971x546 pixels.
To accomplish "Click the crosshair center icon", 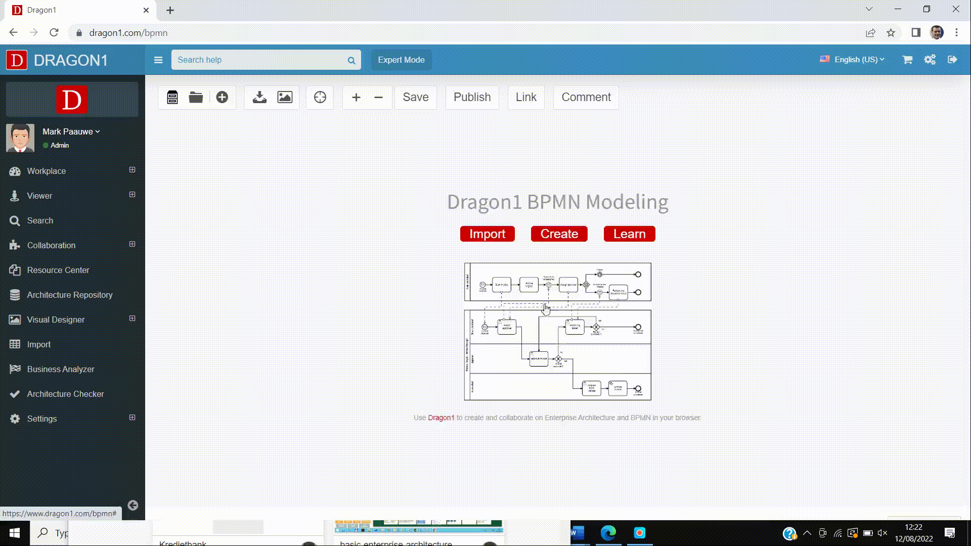I will (x=320, y=98).
